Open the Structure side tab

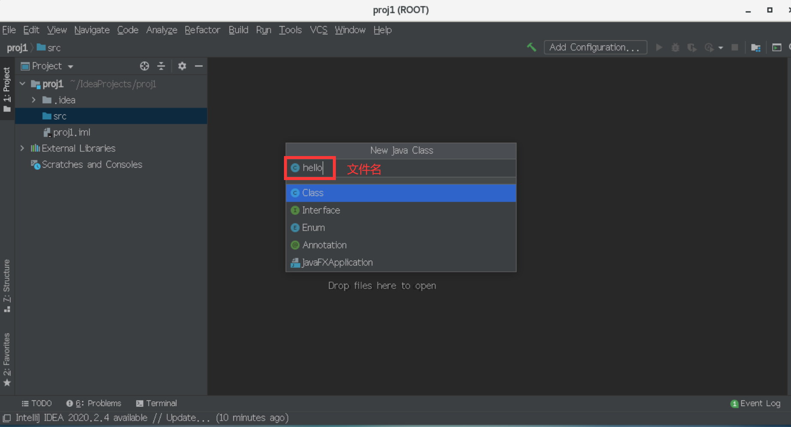(7, 286)
